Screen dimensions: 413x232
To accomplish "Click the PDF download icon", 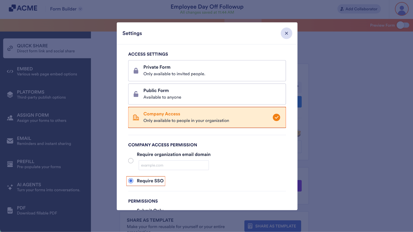I will tap(10, 210).
